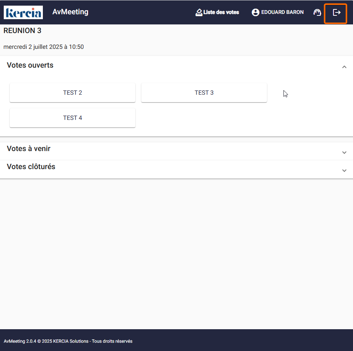This screenshot has height=351, width=353.
Task: Click the Votes clôturés heading
Action: 31,167
